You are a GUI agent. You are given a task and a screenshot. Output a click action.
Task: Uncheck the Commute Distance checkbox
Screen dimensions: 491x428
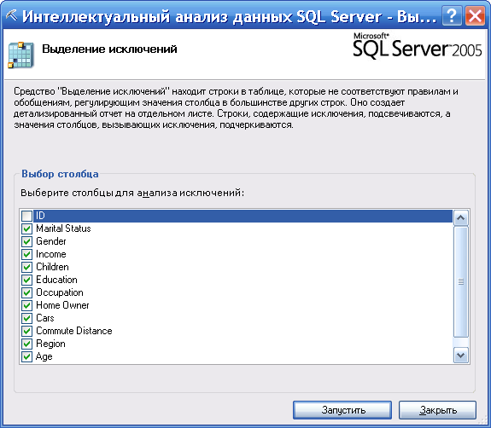[x=27, y=331]
